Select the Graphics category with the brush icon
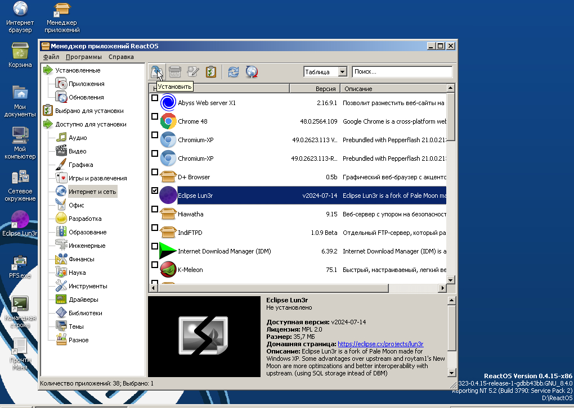Image resolution: width=574 pixels, height=408 pixels. coord(80,165)
